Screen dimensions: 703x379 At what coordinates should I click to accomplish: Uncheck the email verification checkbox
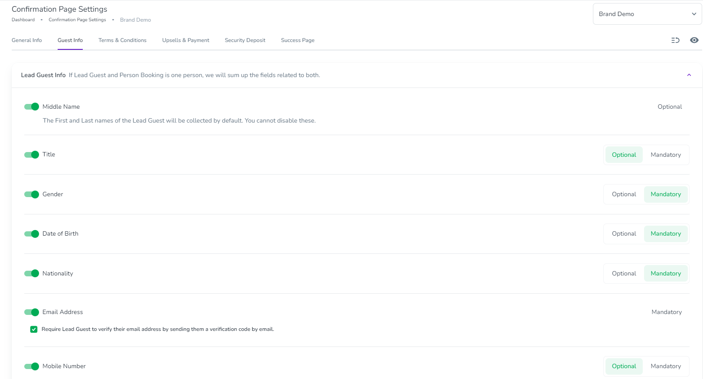click(x=34, y=329)
